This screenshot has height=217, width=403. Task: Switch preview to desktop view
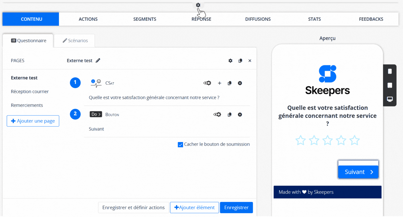390,99
